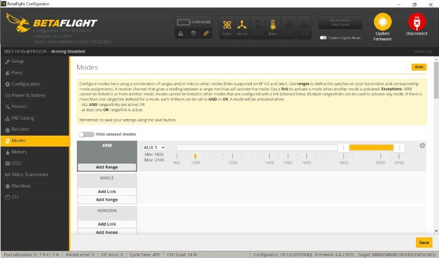Click Show Log in the status bar
439x258 pixels.
coord(422,51)
